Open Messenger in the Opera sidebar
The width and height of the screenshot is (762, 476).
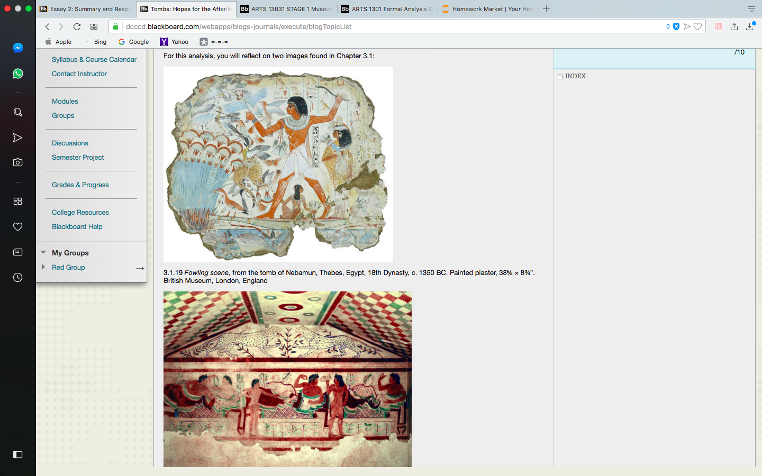(17, 48)
